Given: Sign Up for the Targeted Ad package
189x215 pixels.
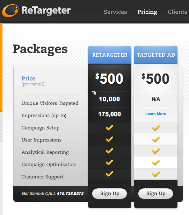Looking at the screenshot, I should [x=155, y=194].
